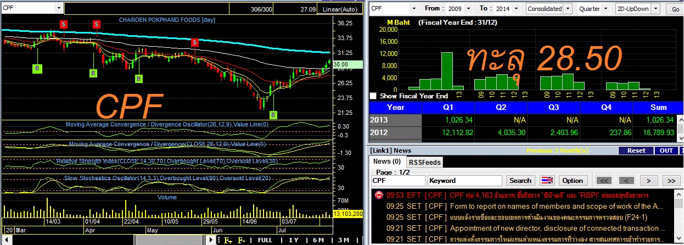Click 2012 Sum value 18,789.93
This screenshot has height=245, width=684.
(x=658, y=132)
